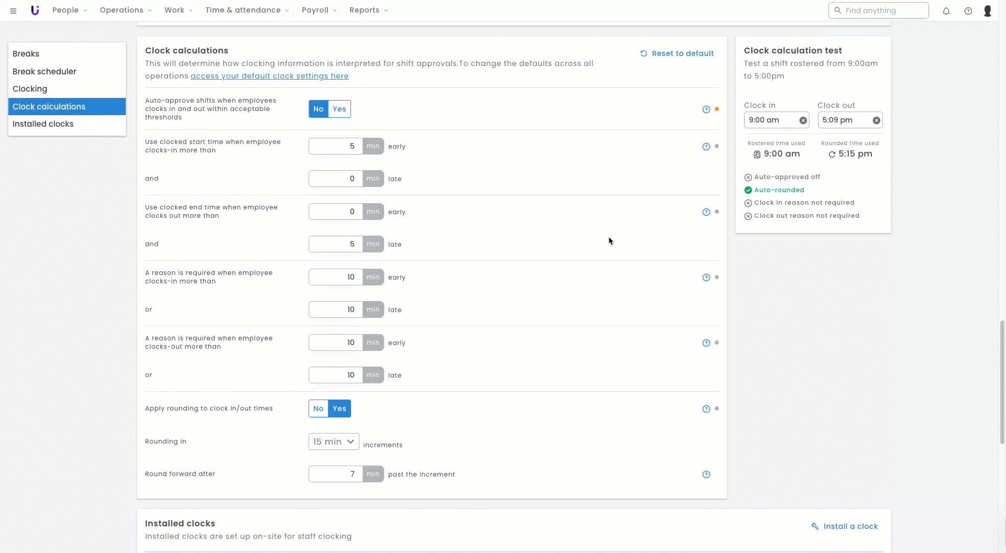Click Reset to default
Viewport: 1006px width, 553px height.
tap(677, 53)
